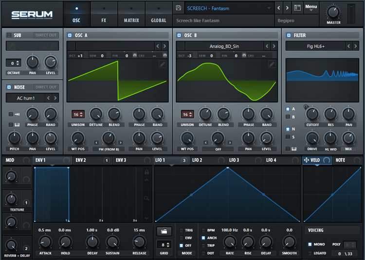Click the filter keytrack keyboard icon

(x=294, y=149)
